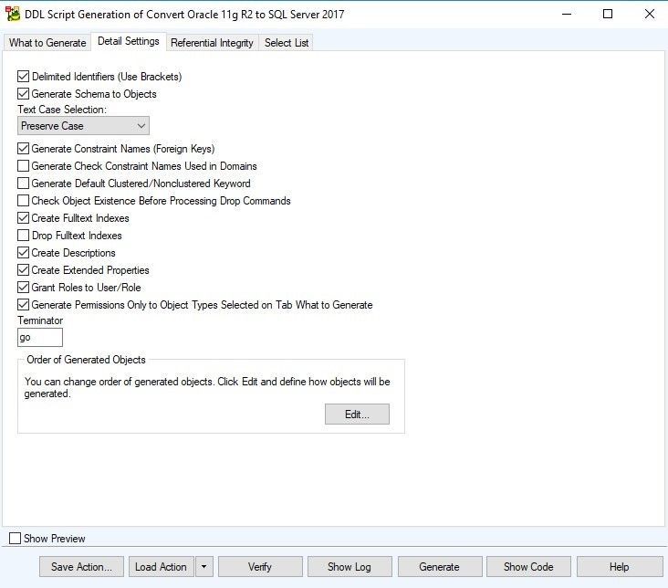Toggle Generate Constraint Names (Foreign Keys)

pyautogui.click(x=24, y=149)
